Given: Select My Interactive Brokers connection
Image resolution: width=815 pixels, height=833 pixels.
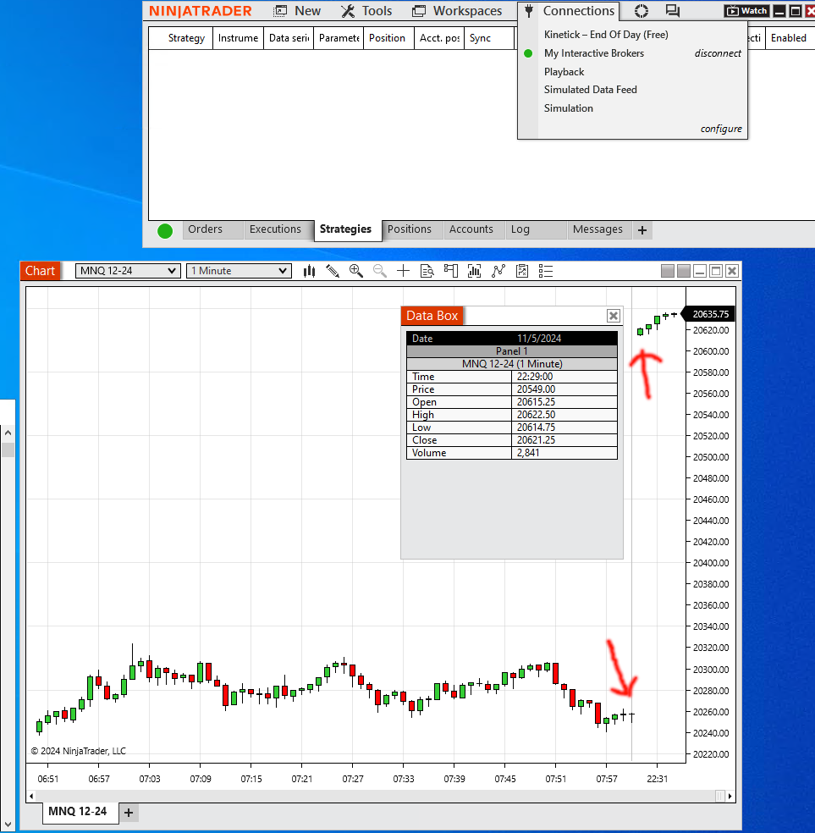Looking at the screenshot, I should tap(594, 53).
